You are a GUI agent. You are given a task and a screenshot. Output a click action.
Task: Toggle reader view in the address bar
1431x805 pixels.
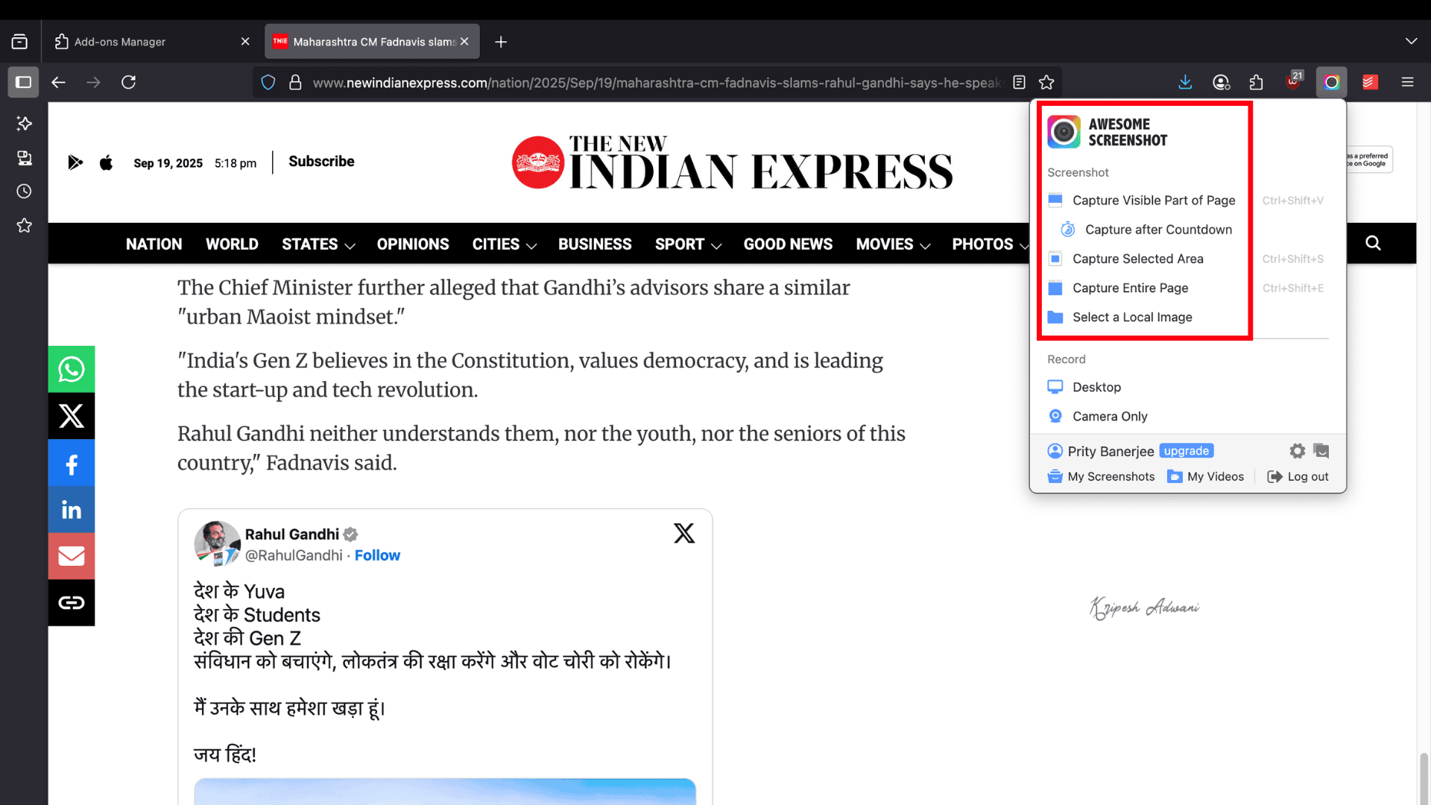[1019, 82]
